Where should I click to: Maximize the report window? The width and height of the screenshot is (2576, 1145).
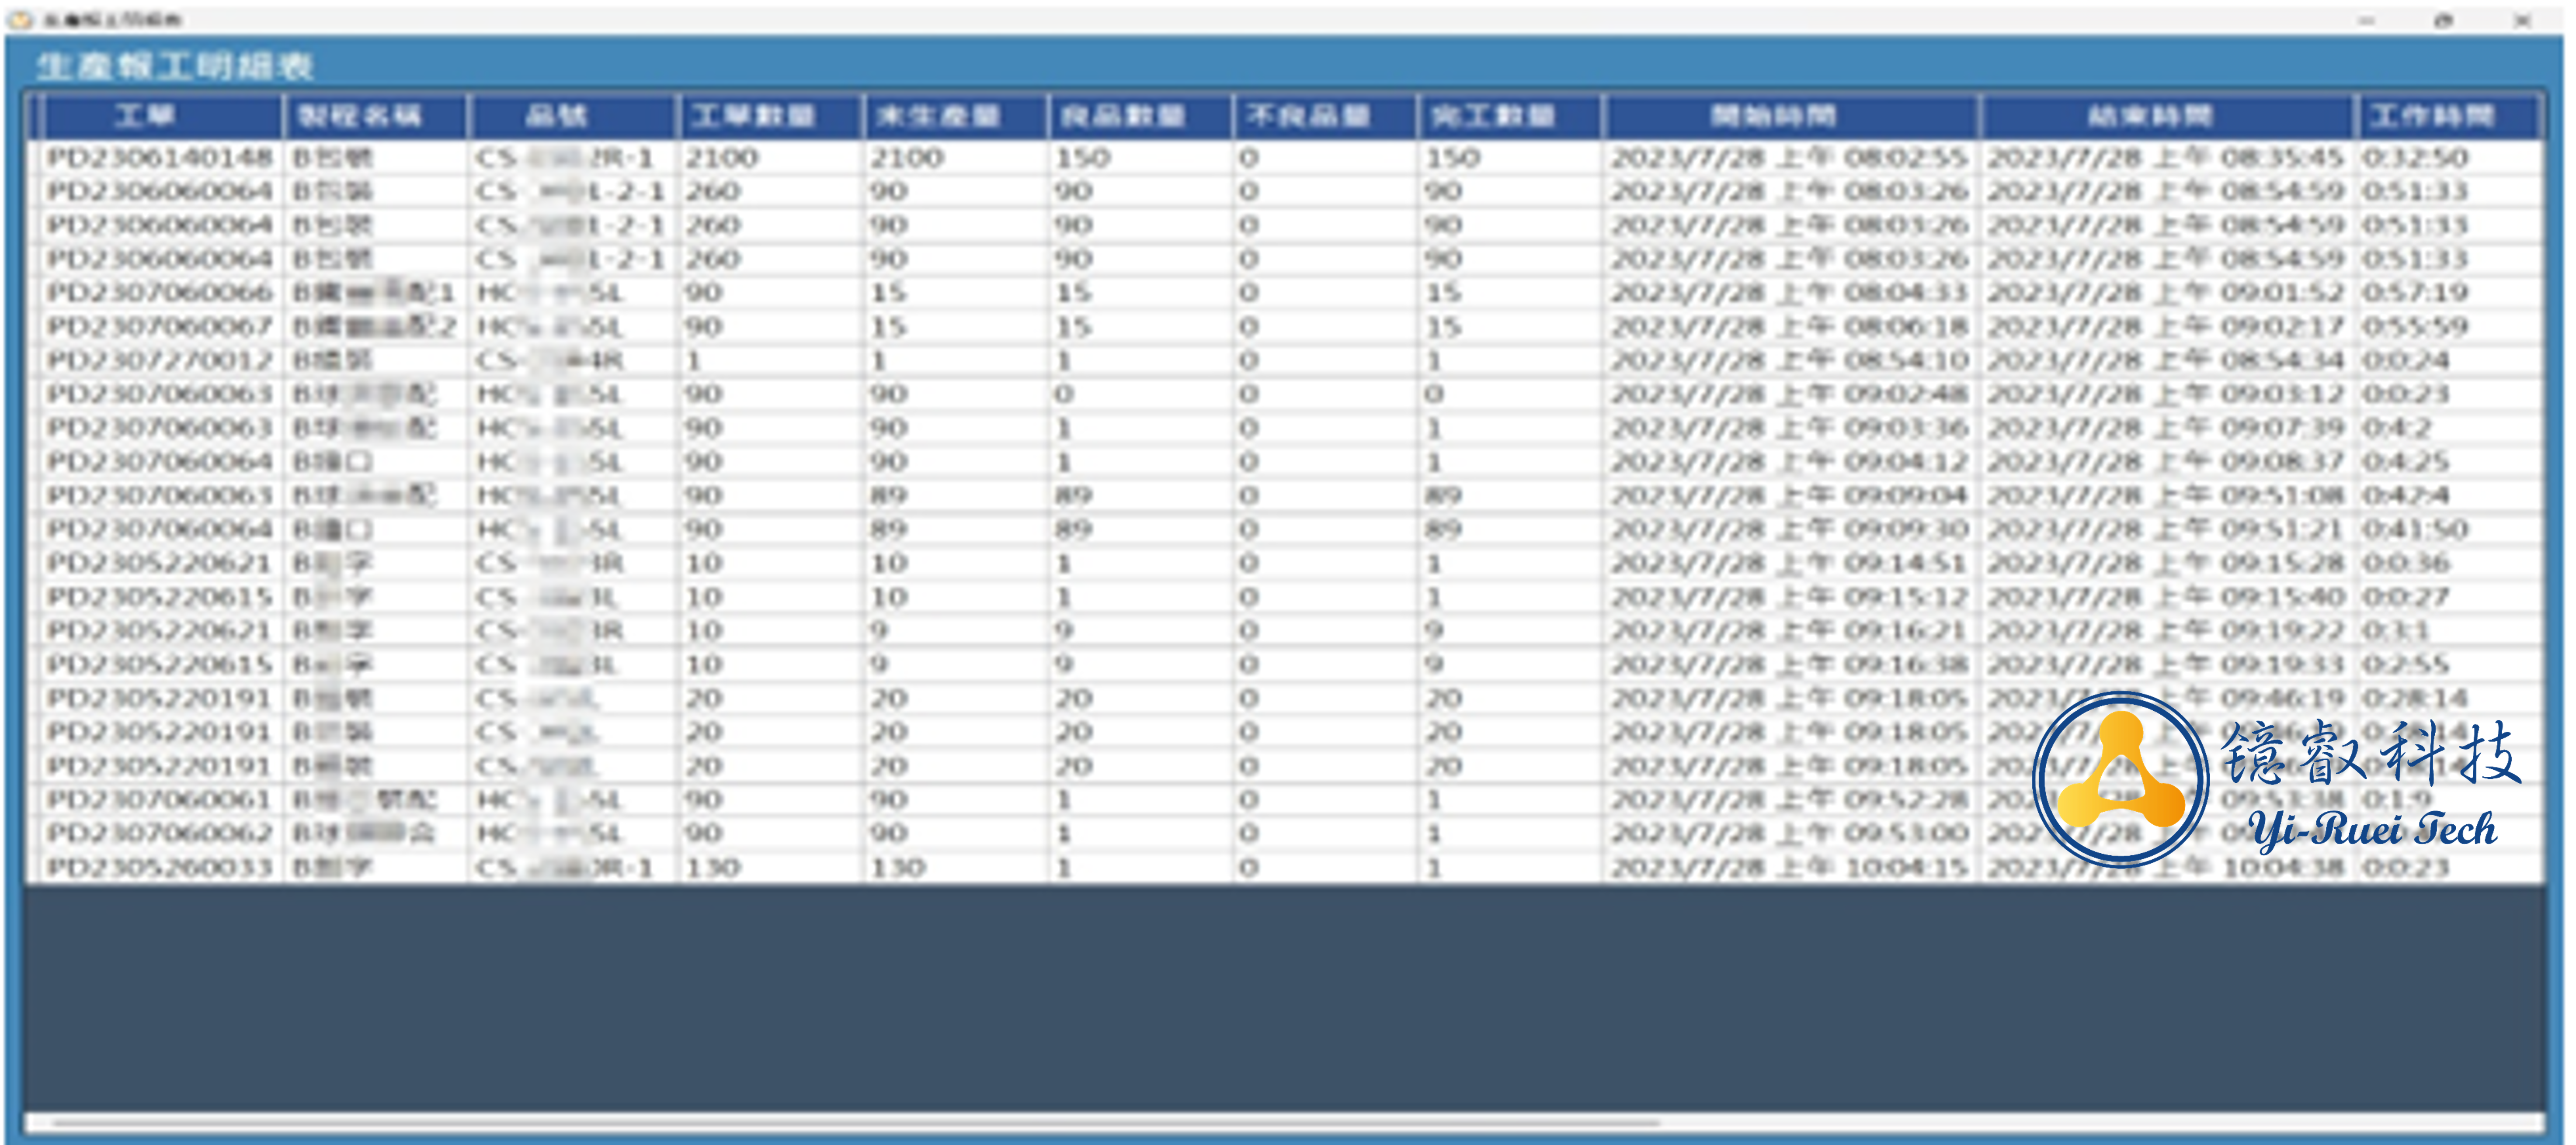(2444, 20)
